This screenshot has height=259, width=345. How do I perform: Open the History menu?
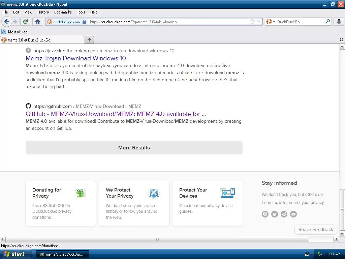pyautogui.click(x=43, y=12)
